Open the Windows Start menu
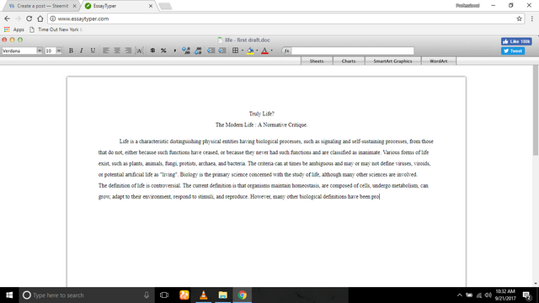The image size is (539, 303). pos(9,295)
